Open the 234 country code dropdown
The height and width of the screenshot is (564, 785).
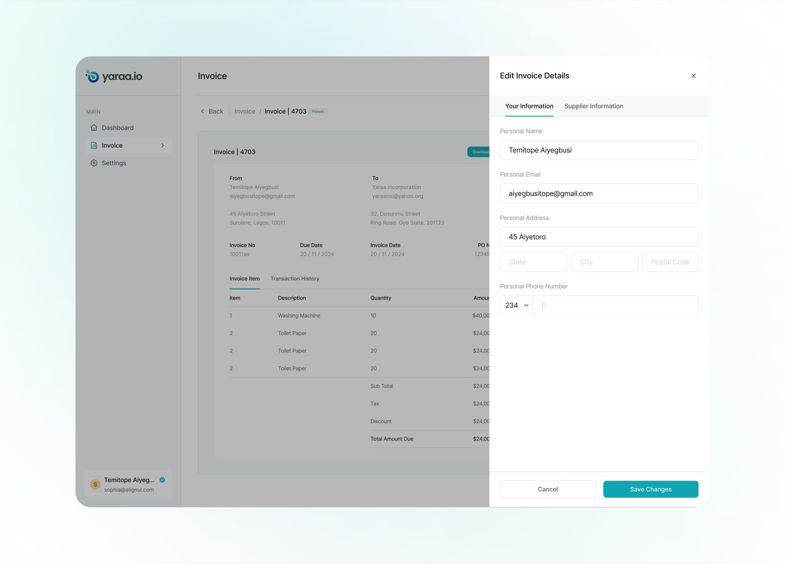516,305
